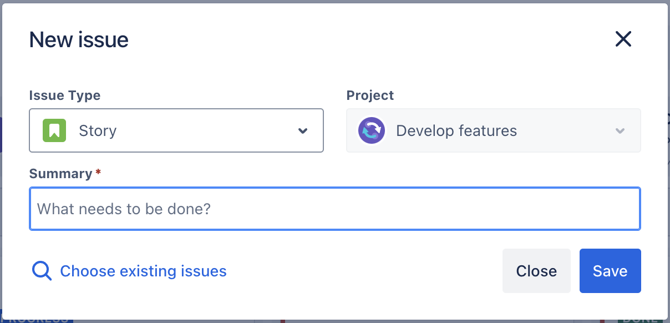Click the Summary field label
The image size is (670, 323).
click(60, 174)
